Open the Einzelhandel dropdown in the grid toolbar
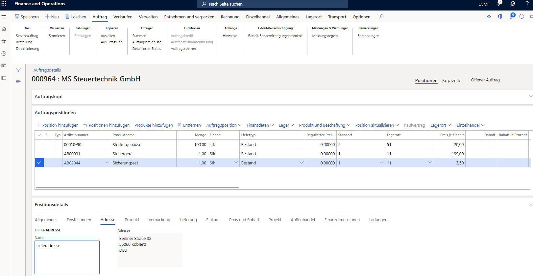 pos(470,125)
